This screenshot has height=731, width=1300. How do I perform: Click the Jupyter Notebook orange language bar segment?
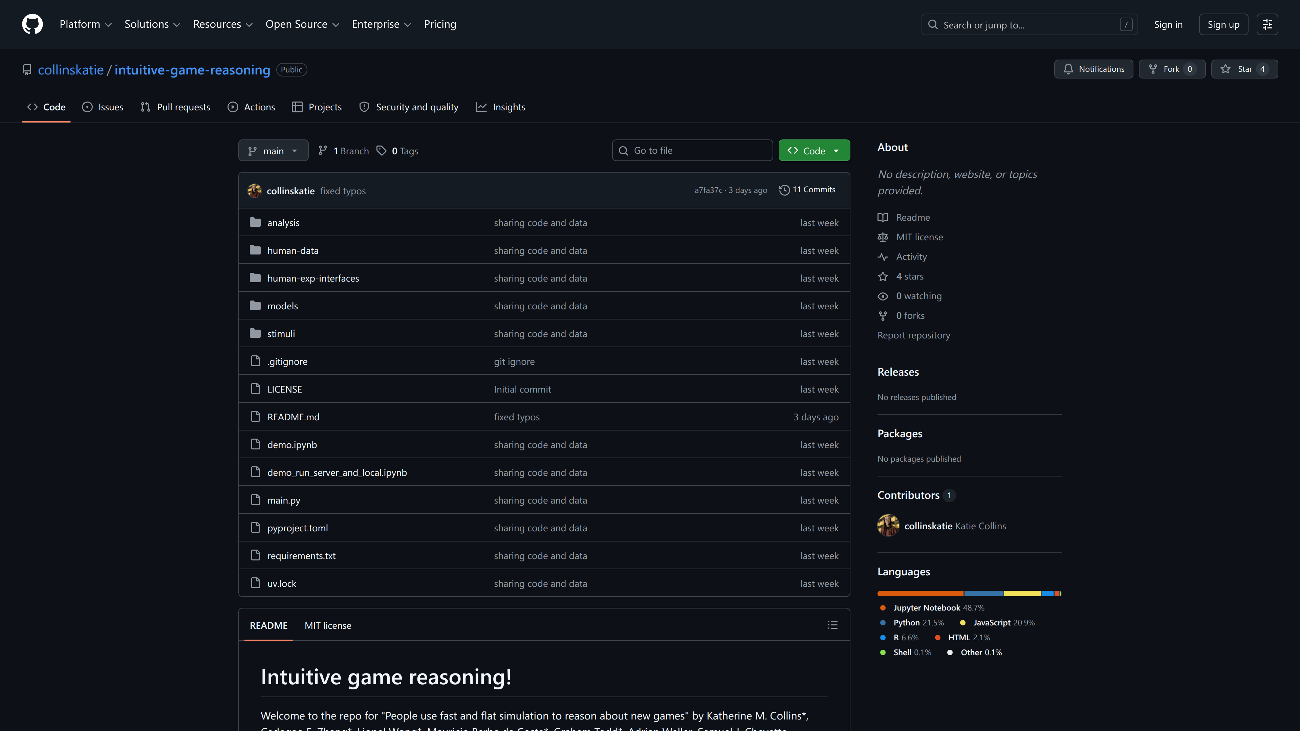(920, 594)
